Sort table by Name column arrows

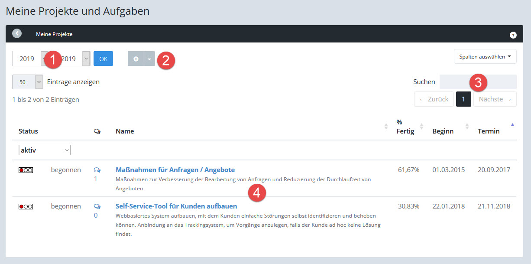point(386,126)
